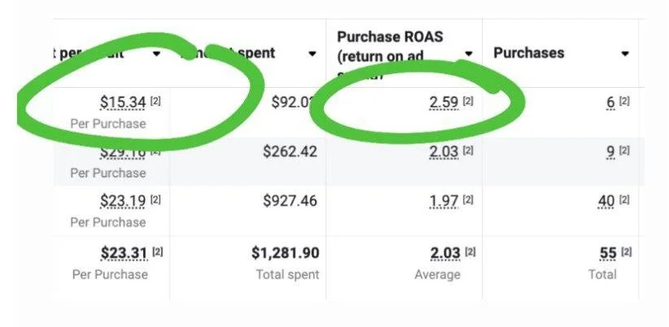Click the Purchases column header
The width and height of the screenshot is (669, 327).
pos(529,54)
